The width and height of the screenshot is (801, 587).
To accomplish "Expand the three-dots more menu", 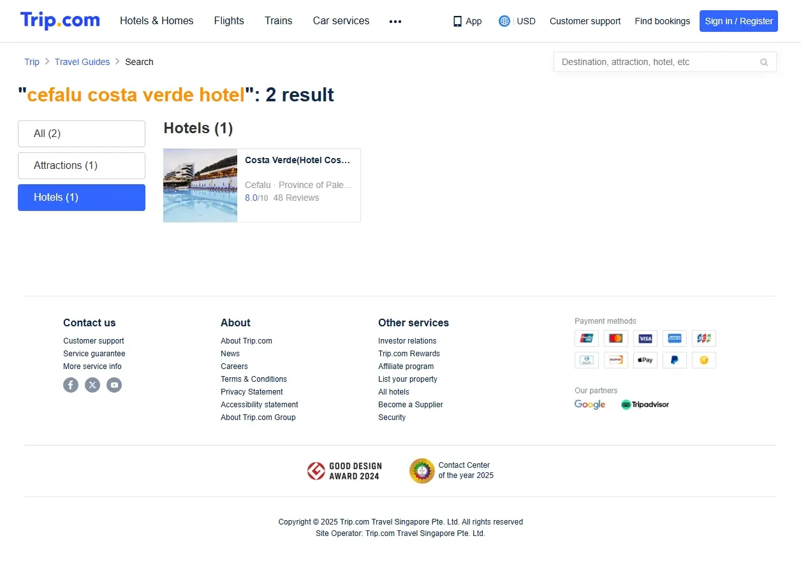I will pyautogui.click(x=395, y=21).
